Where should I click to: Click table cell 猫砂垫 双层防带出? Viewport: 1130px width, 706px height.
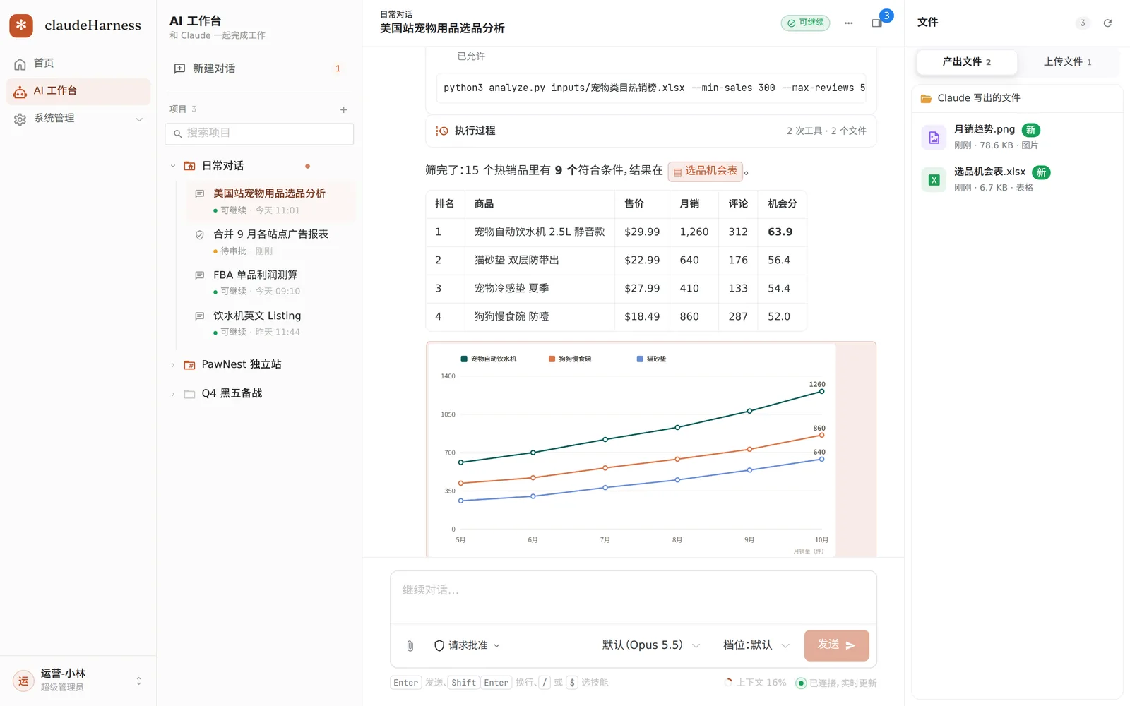tap(540, 260)
